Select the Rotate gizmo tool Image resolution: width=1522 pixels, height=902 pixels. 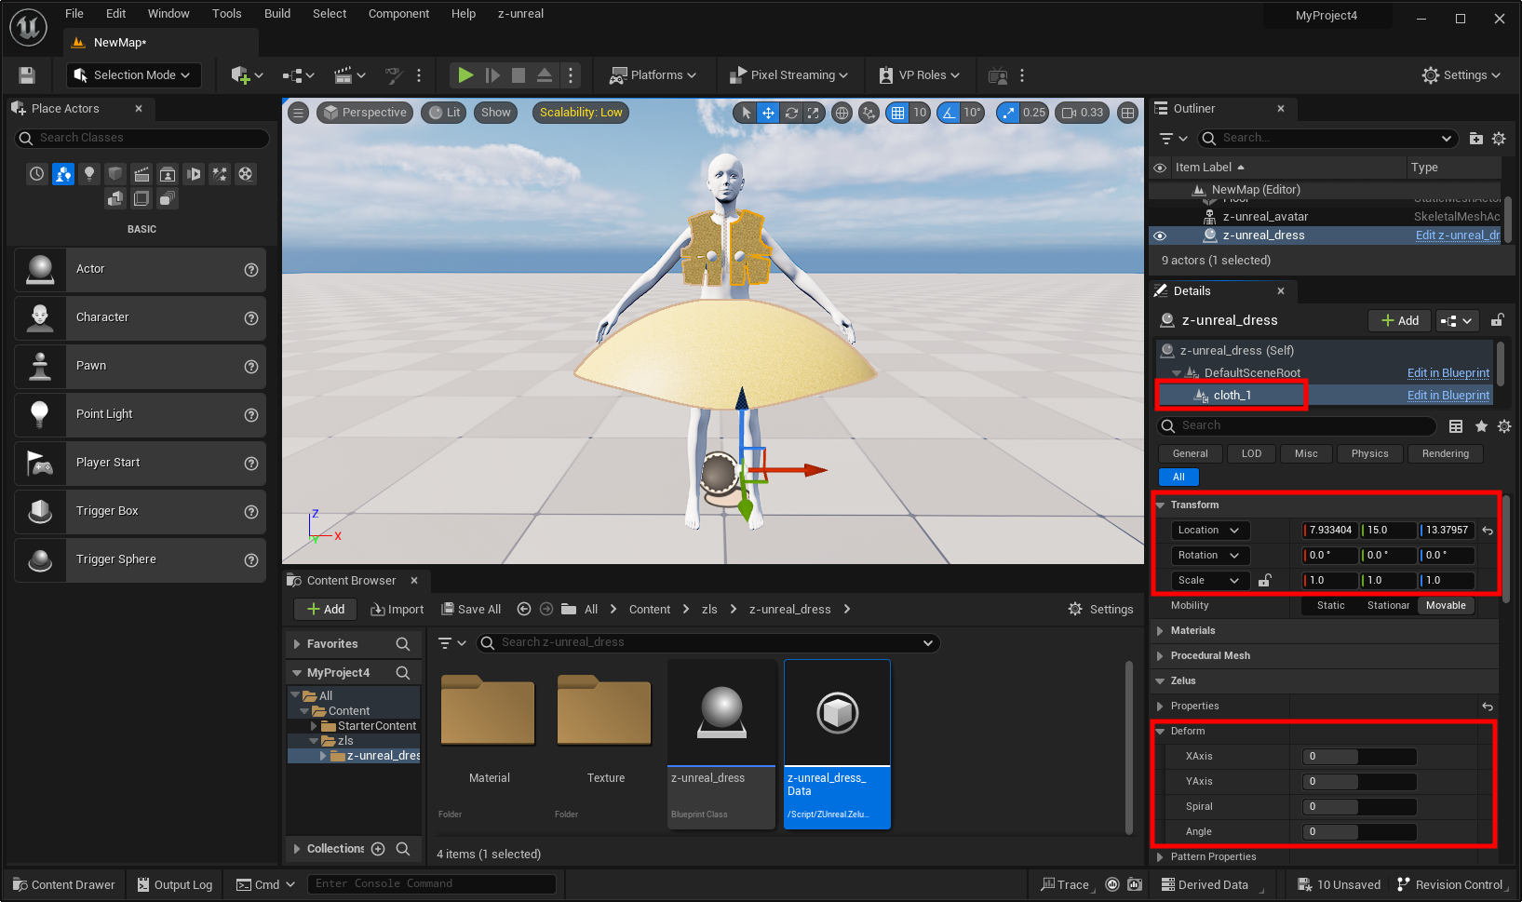[791, 113]
